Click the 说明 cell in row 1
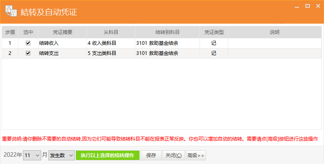Viewport: 324px width, 164px height. pyautogui.click(x=275, y=43)
